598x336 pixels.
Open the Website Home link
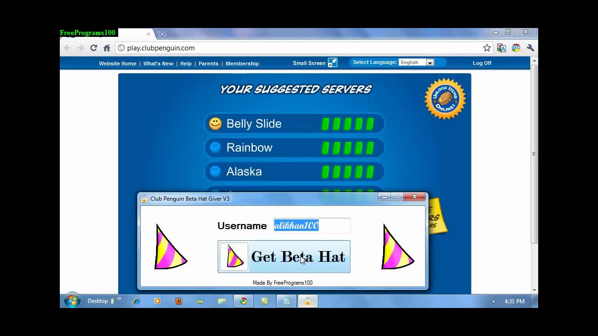(117, 63)
